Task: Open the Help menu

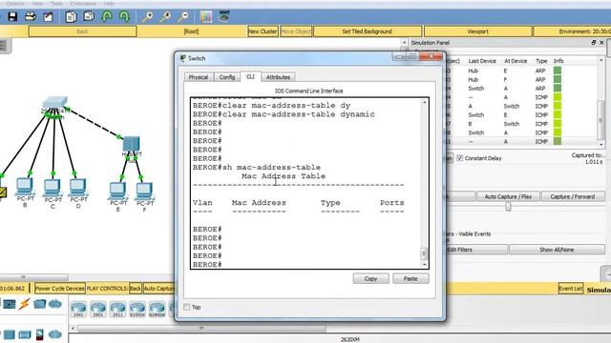Action: pyautogui.click(x=109, y=4)
